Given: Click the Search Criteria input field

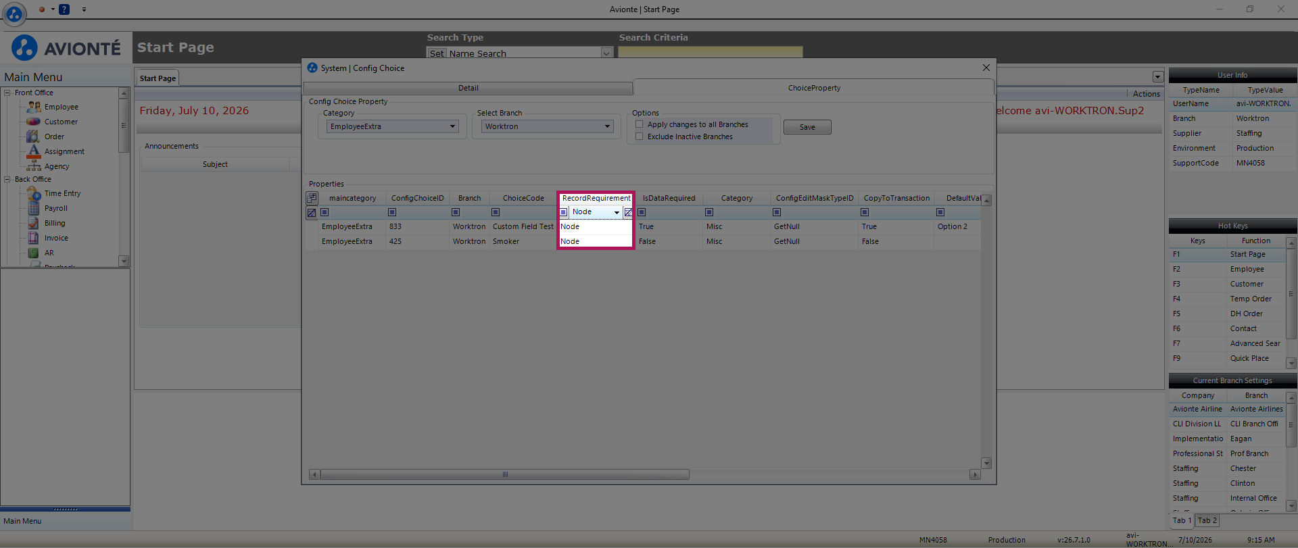Looking at the screenshot, I should coord(711,53).
